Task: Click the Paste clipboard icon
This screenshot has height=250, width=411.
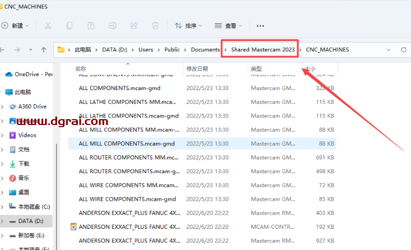Action: 91,25
